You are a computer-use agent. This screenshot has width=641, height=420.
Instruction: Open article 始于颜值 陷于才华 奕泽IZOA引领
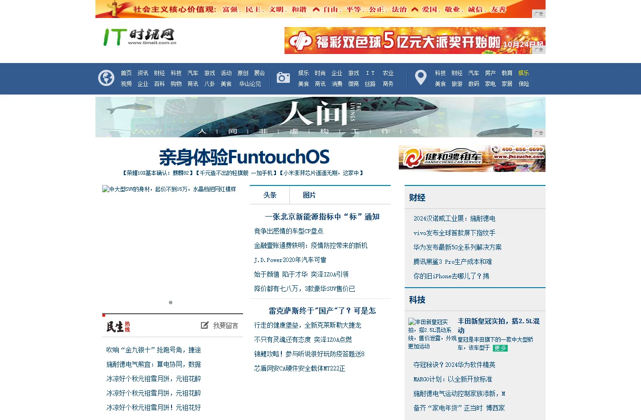pyautogui.click(x=301, y=274)
